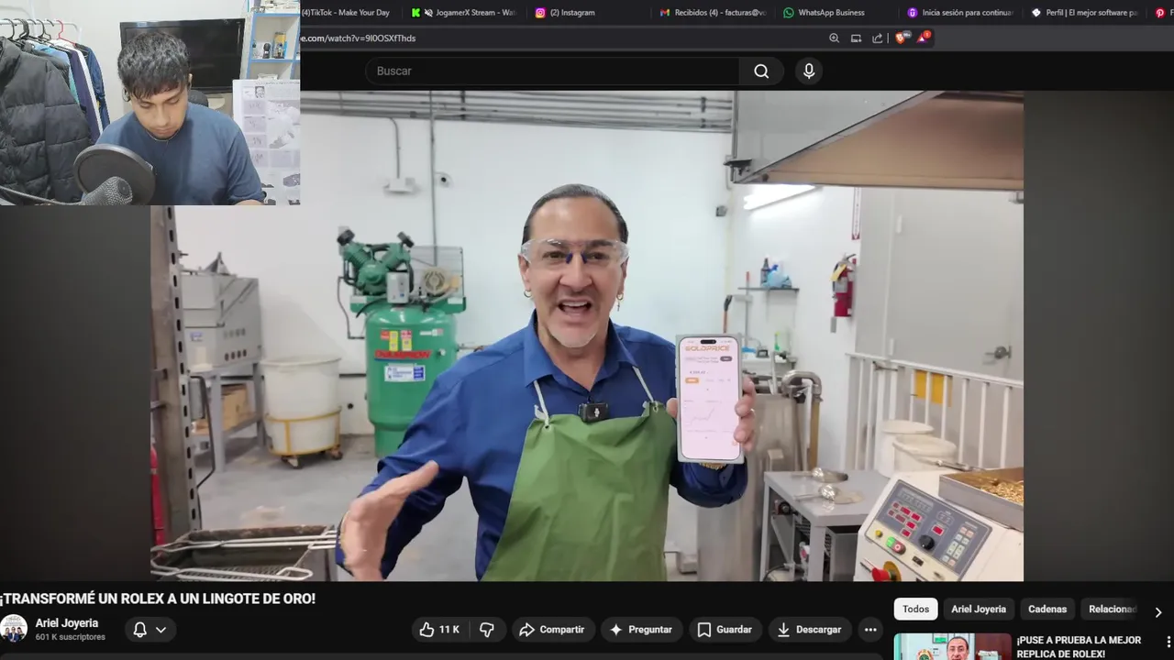Open the Recibidos Gmail tab

click(x=713, y=13)
